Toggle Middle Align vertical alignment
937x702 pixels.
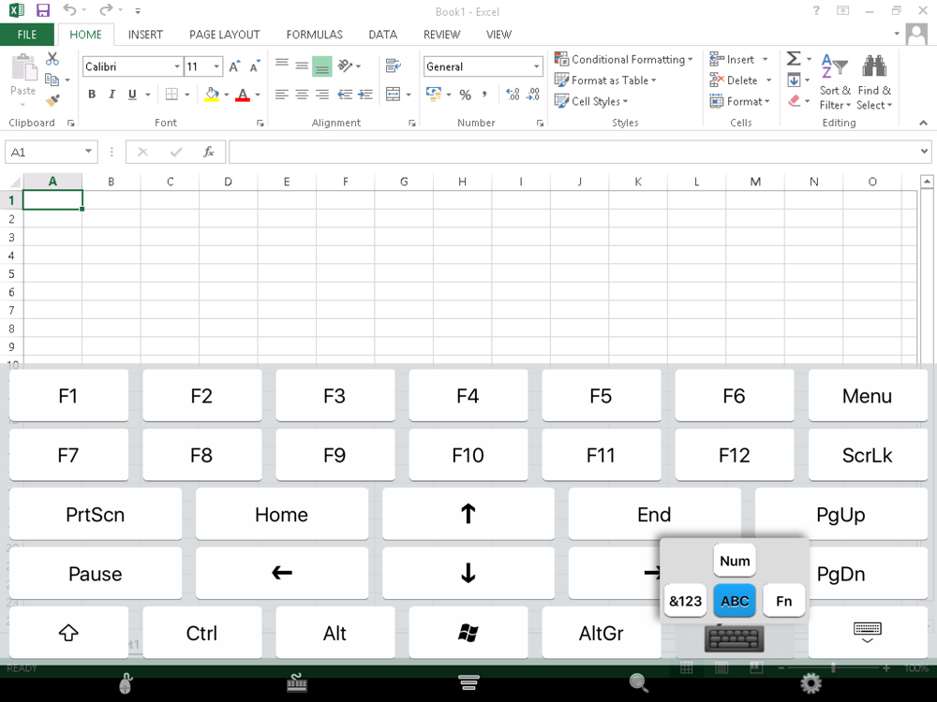(x=302, y=66)
